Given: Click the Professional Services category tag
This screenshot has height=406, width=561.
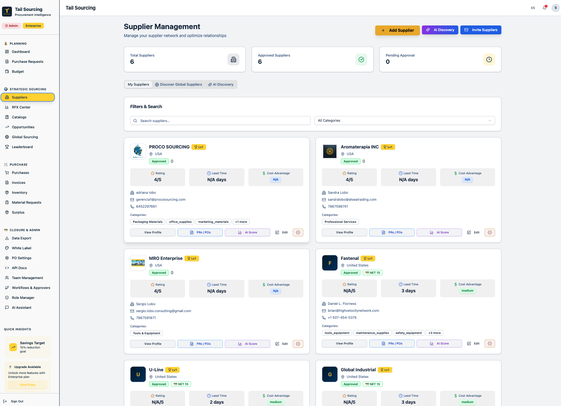Looking at the screenshot, I should 340,222.
